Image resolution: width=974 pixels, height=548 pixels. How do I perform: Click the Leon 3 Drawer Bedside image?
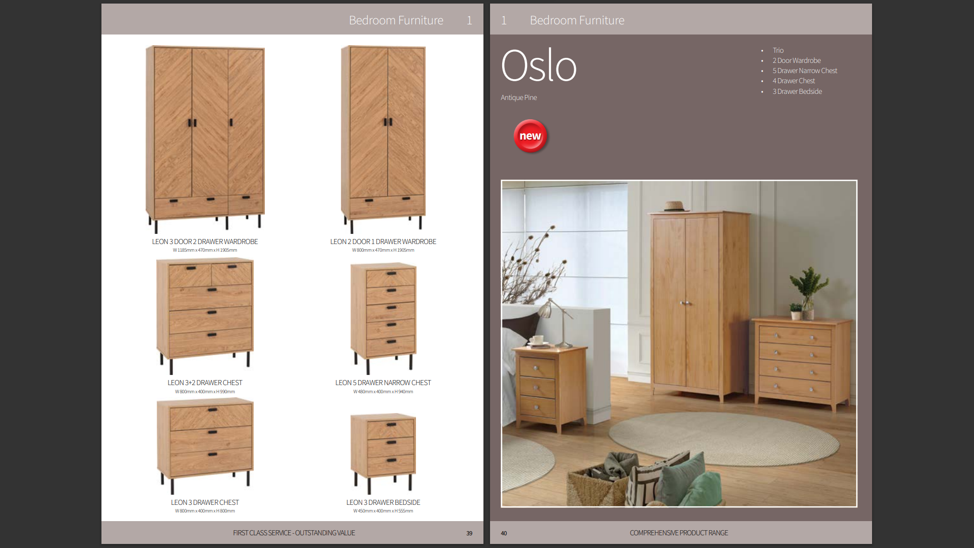tap(383, 452)
